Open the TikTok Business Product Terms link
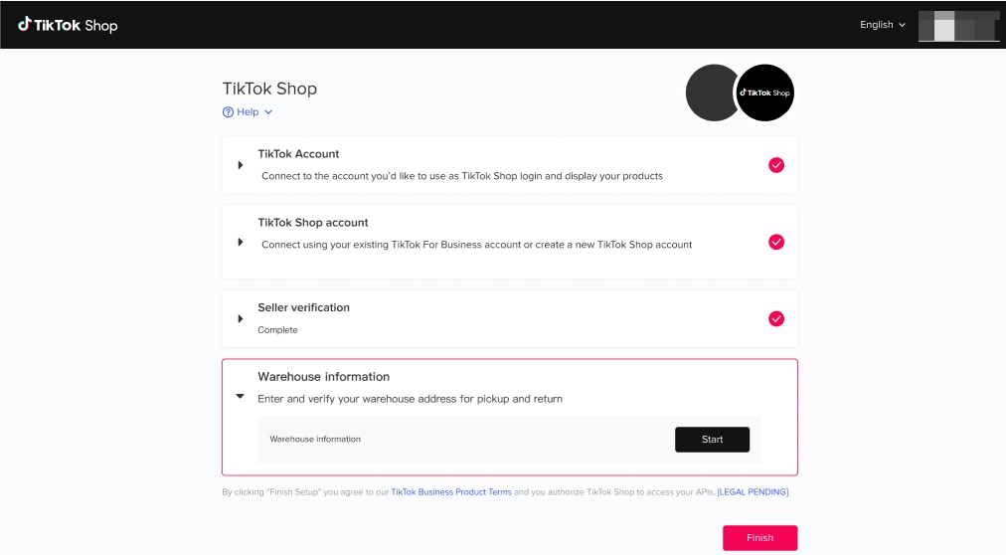The image size is (1006, 555). tap(451, 492)
